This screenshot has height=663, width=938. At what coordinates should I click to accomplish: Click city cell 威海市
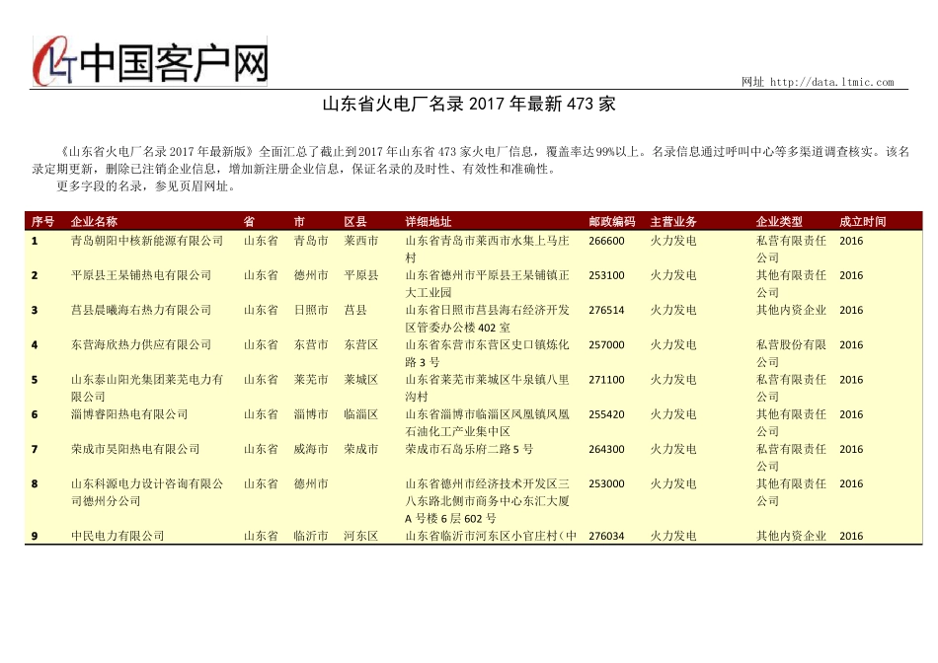pyautogui.click(x=311, y=449)
